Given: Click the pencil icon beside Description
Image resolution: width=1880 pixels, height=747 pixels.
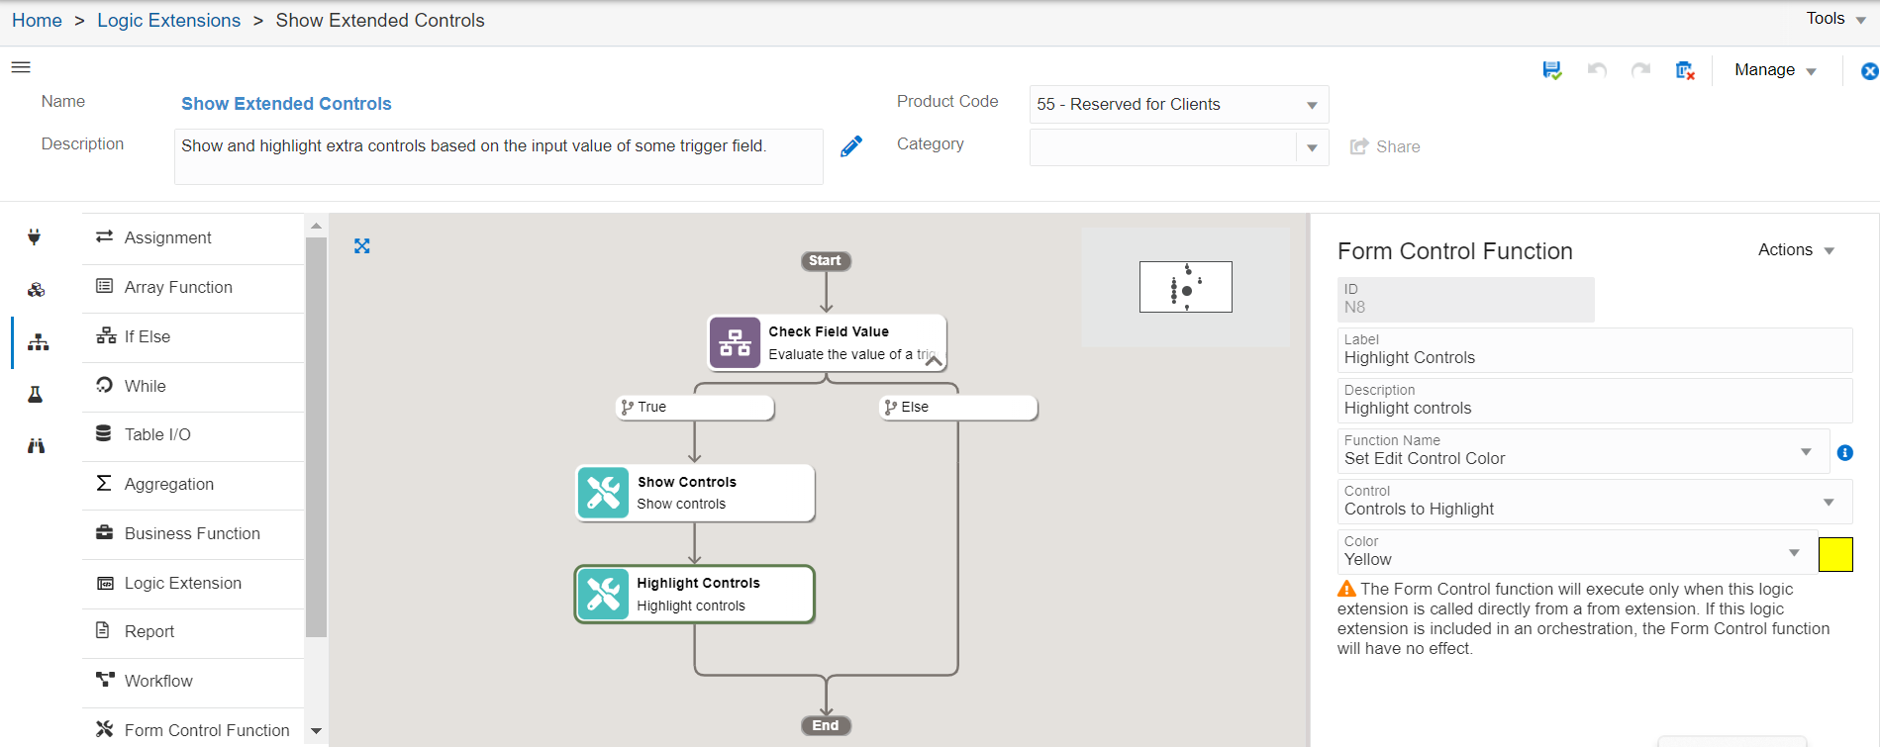Looking at the screenshot, I should 851,146.
